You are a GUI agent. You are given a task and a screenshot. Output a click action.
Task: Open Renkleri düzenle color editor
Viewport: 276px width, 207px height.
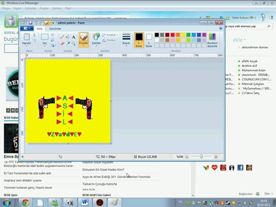click(x=212, y=40)
